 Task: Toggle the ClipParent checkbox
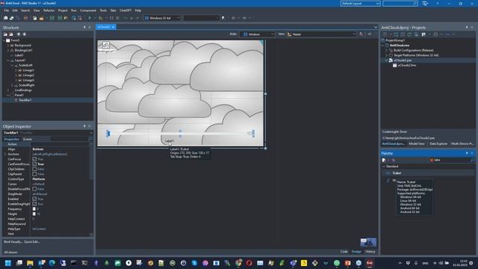[34, 174]
